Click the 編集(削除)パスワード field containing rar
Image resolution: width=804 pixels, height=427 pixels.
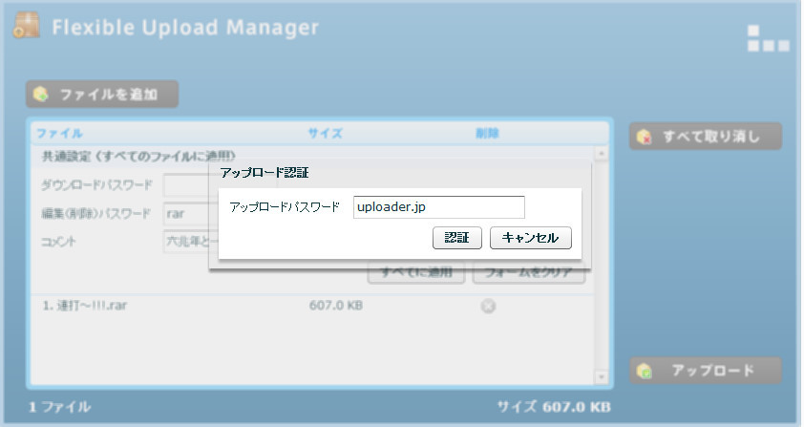coord(186,214)
